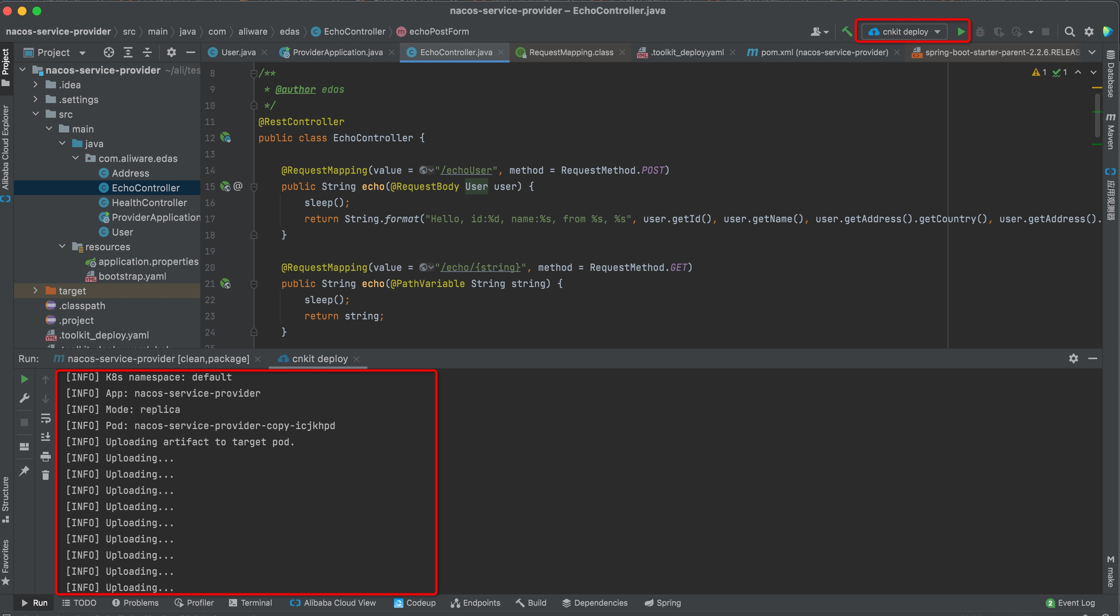Open the Endpoints tool window
The width and height of the screenshot is (1120, 616).
(x=475, y=603)
